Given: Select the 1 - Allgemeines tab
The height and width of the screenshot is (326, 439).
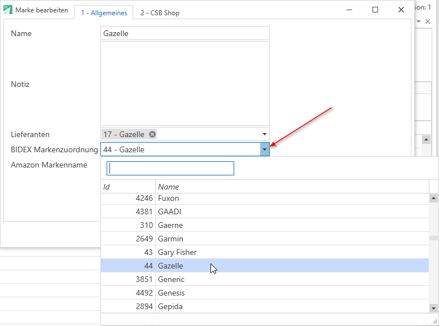Looking at the screenshot, I should 104,13.
